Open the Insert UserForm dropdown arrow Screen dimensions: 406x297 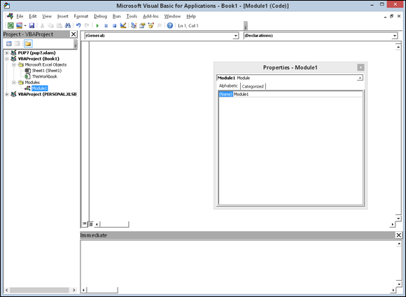click(25, 25)
